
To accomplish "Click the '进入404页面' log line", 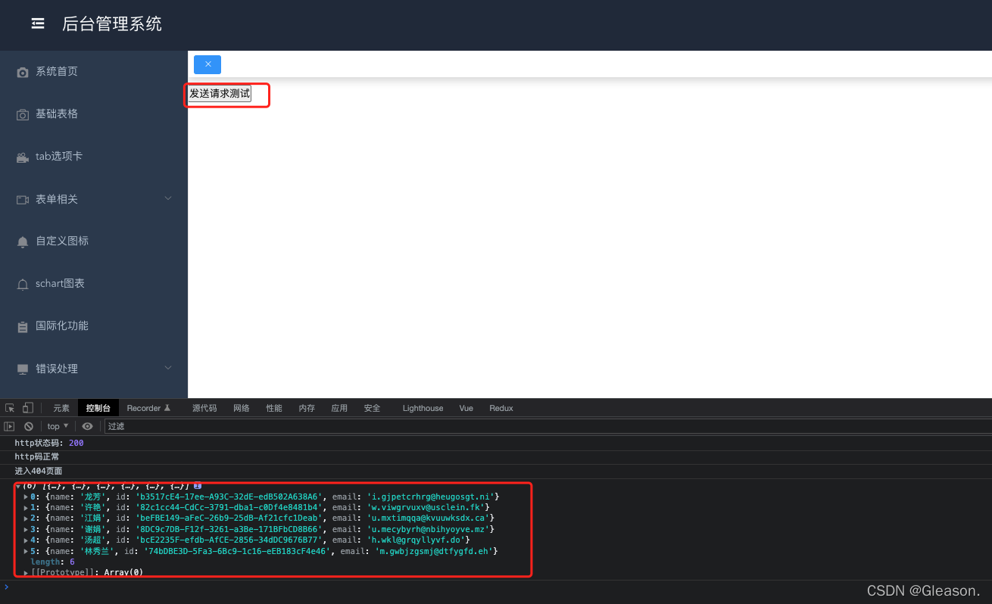I will 39,471.
